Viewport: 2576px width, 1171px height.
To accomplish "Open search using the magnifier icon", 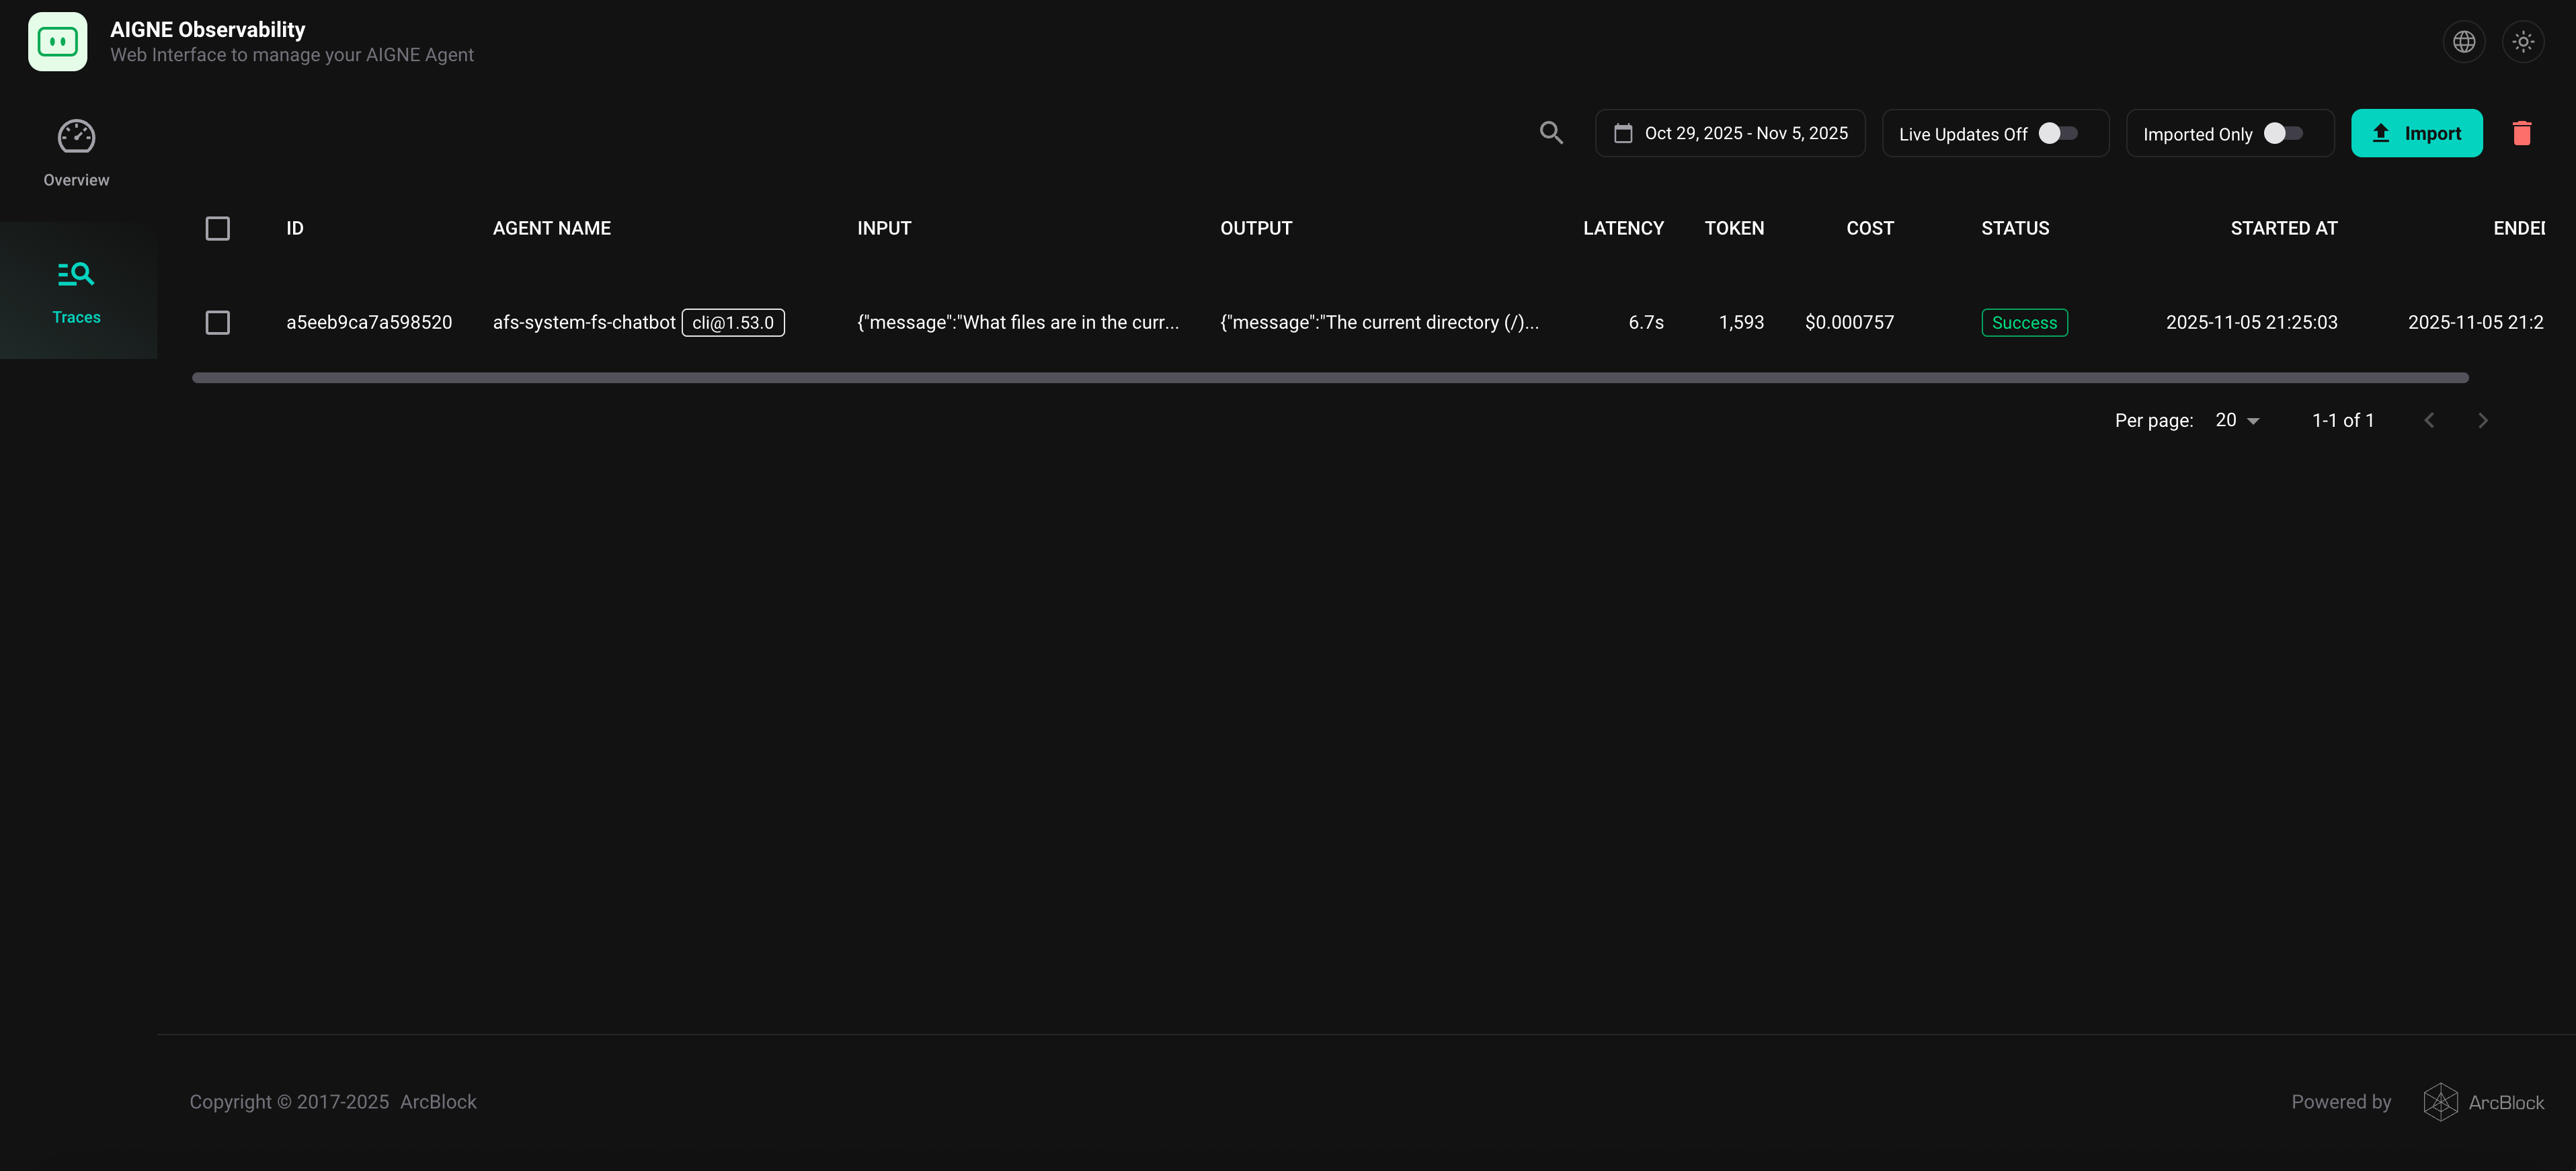I will 1551,132.
